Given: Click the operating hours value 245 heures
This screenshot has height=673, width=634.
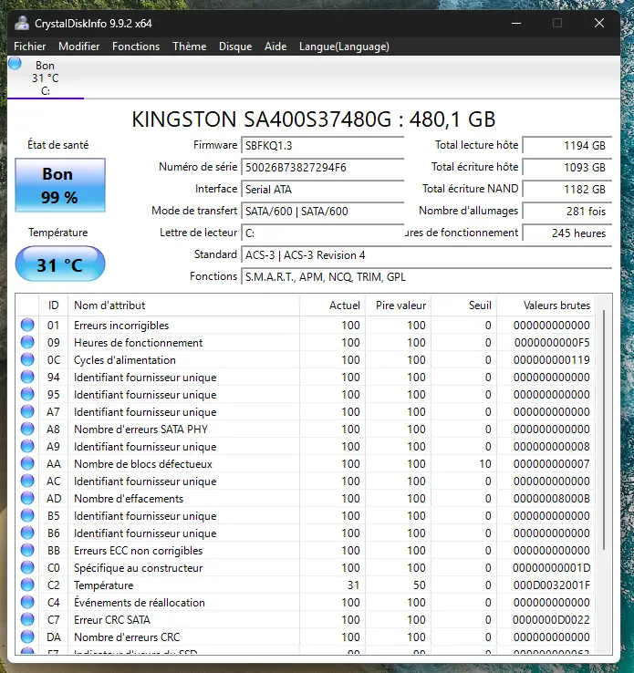Looking at the screenshot, I should point(567,233).
